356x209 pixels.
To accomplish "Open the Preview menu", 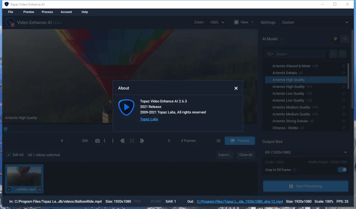I will pos(29,12).
